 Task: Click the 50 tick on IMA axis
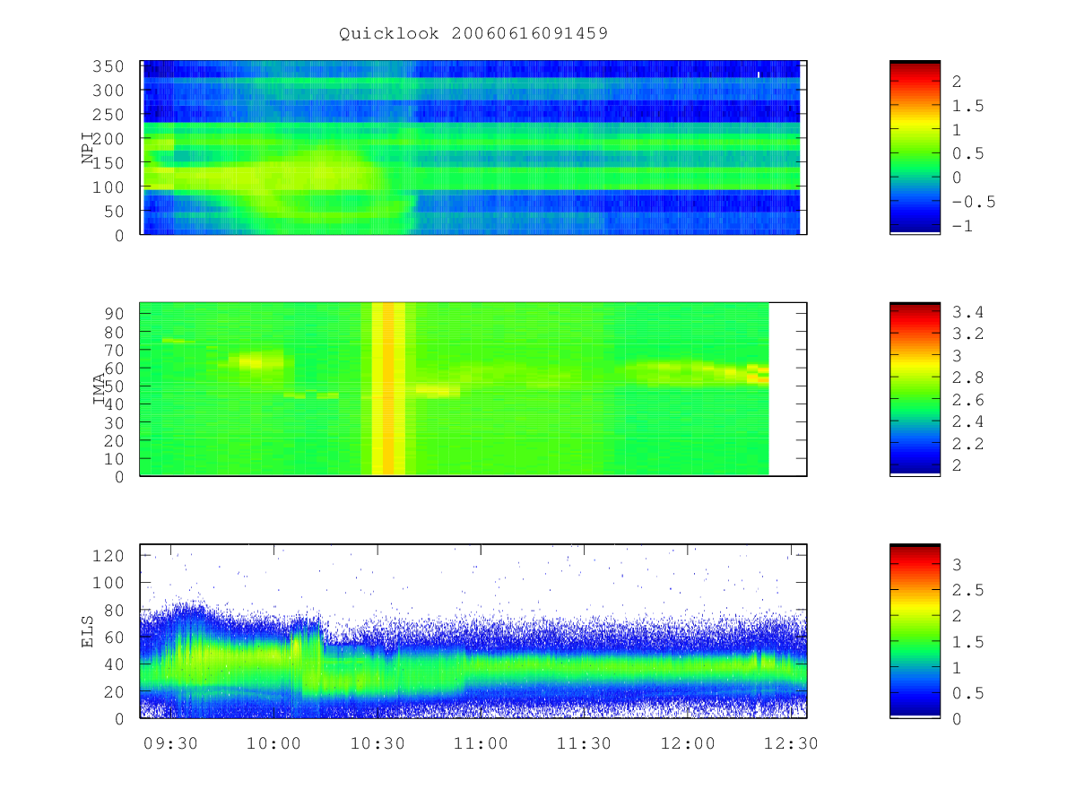point(117,386)
